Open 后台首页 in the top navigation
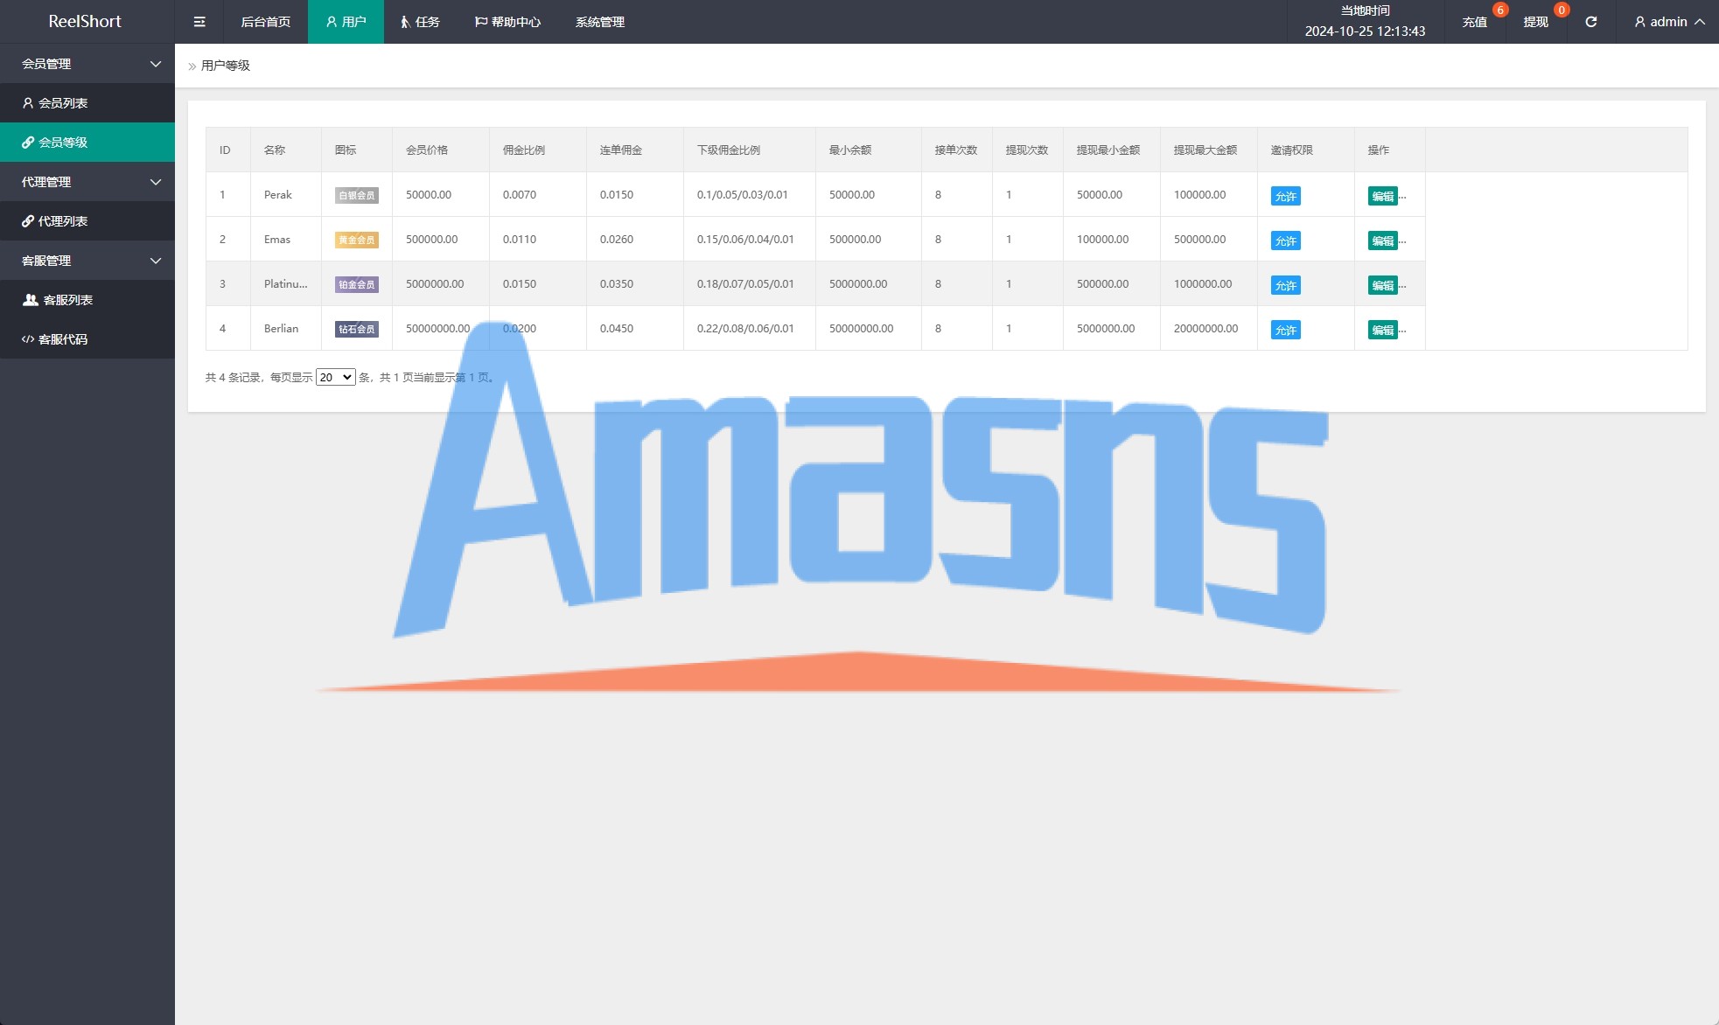The width and height of the screenshot is (1719, 1025). tap(266, 22)
